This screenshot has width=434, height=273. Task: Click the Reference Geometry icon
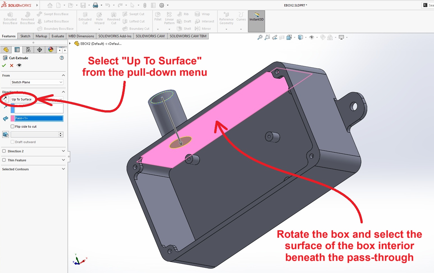(226, 15)
